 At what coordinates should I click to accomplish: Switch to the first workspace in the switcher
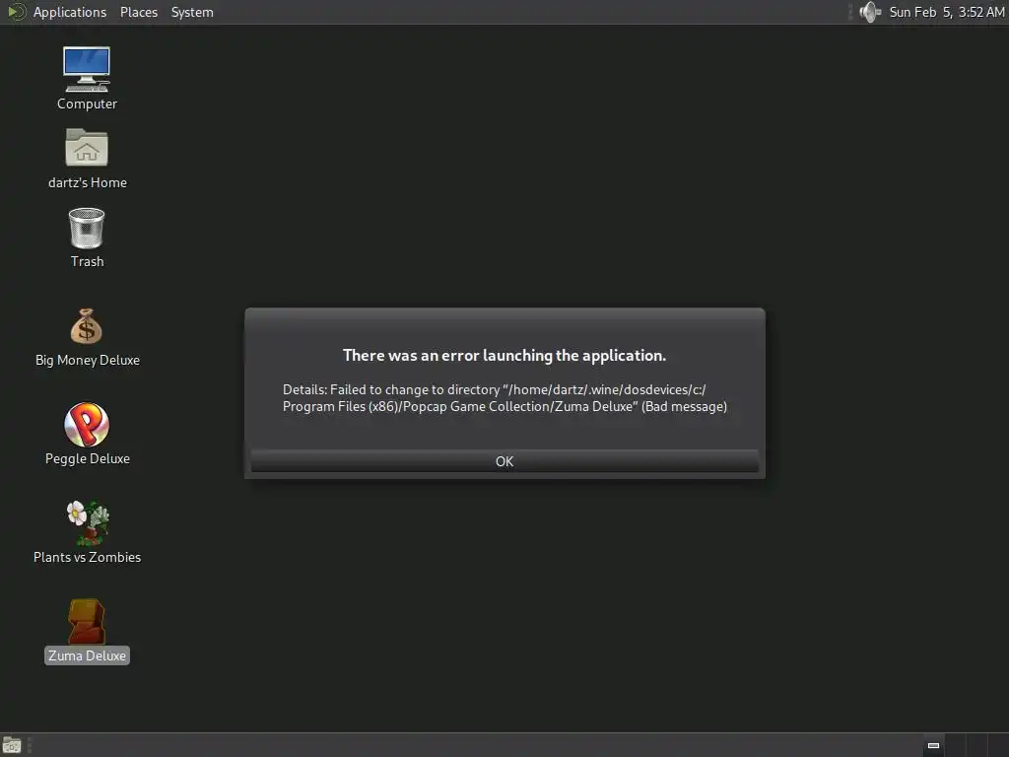[x=933, y=745]
